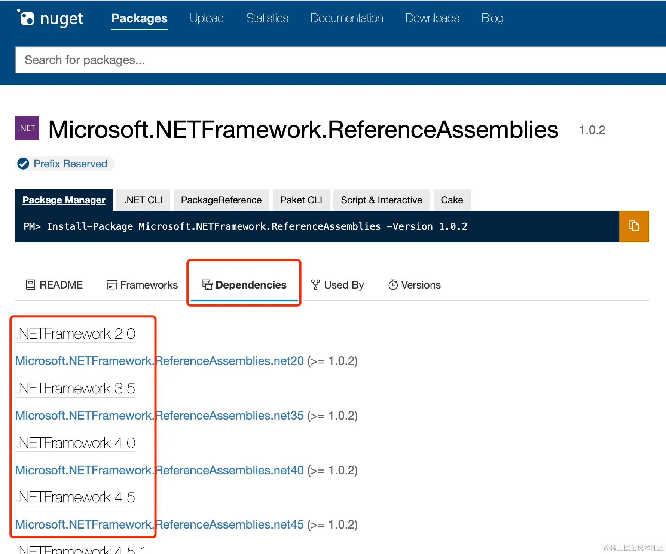Image resolution: width=666 pixels, height=554 pixels.
Task: Switch to the Dependencies tab
Action: [x=251, y=285]
